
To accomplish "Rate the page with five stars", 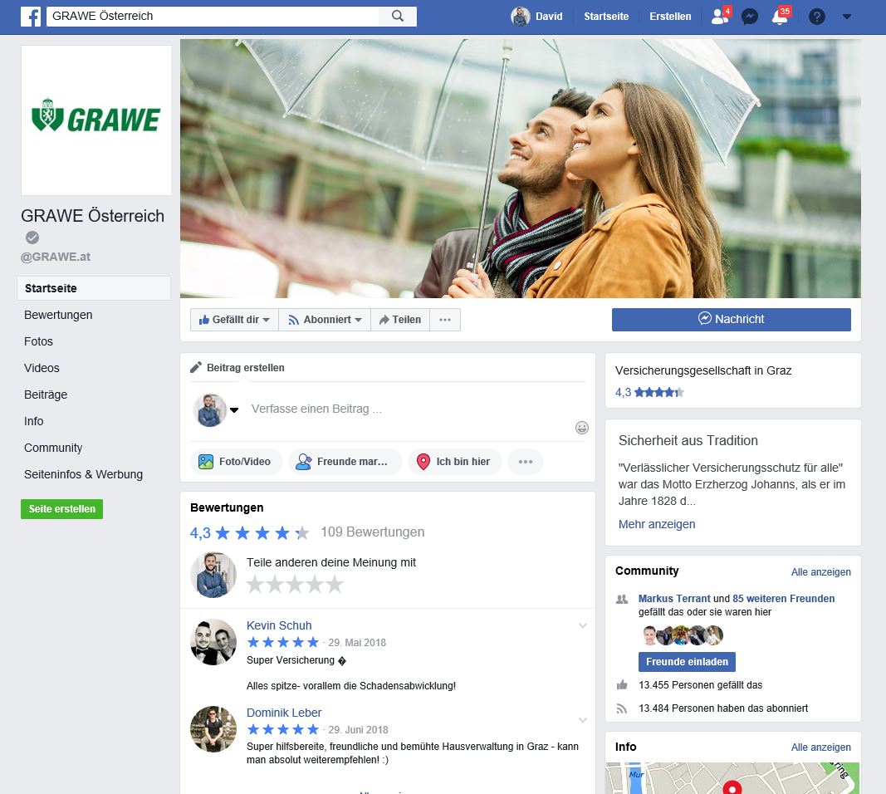I will (x=334, y=585).
